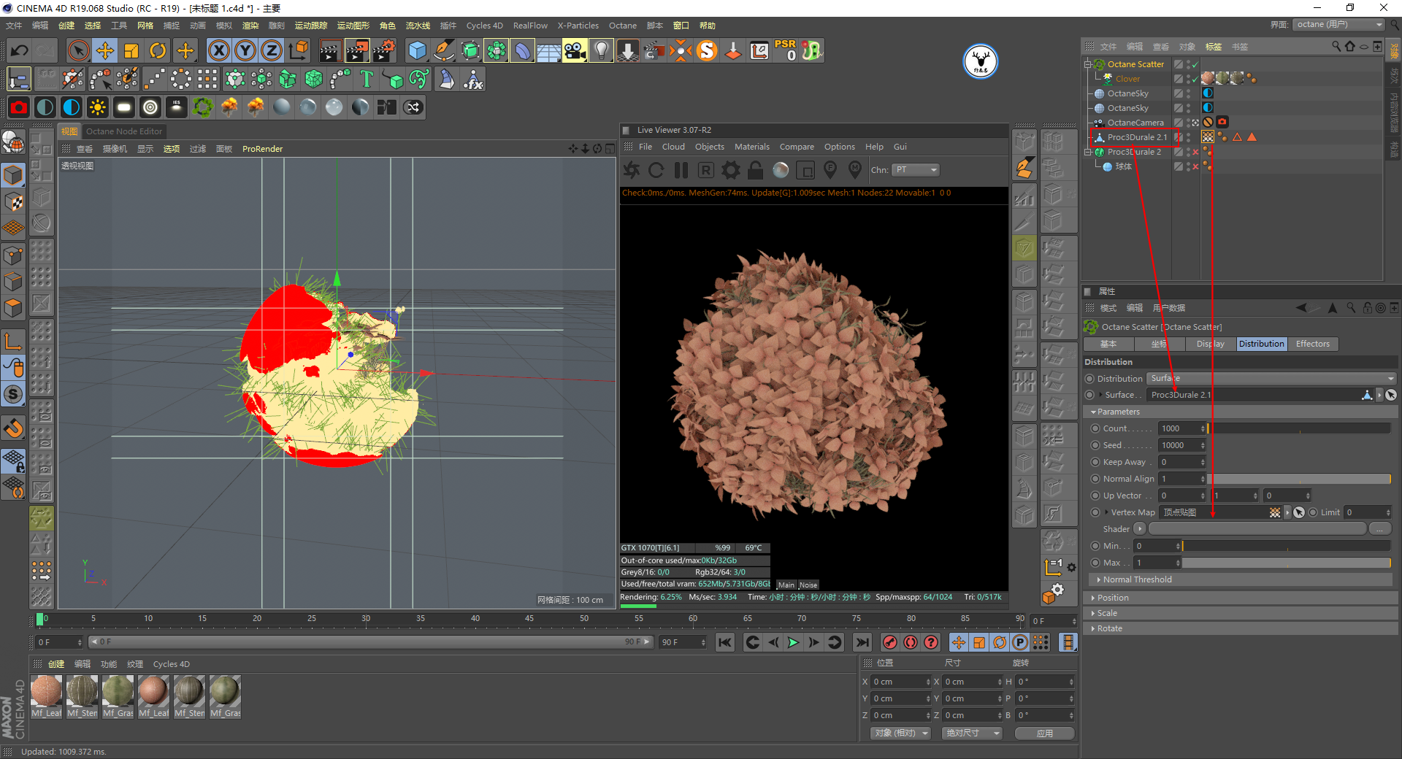Viewport: 1402px width, 759px height.
Task: Click the orange S plugin icon
Action: 707,50
